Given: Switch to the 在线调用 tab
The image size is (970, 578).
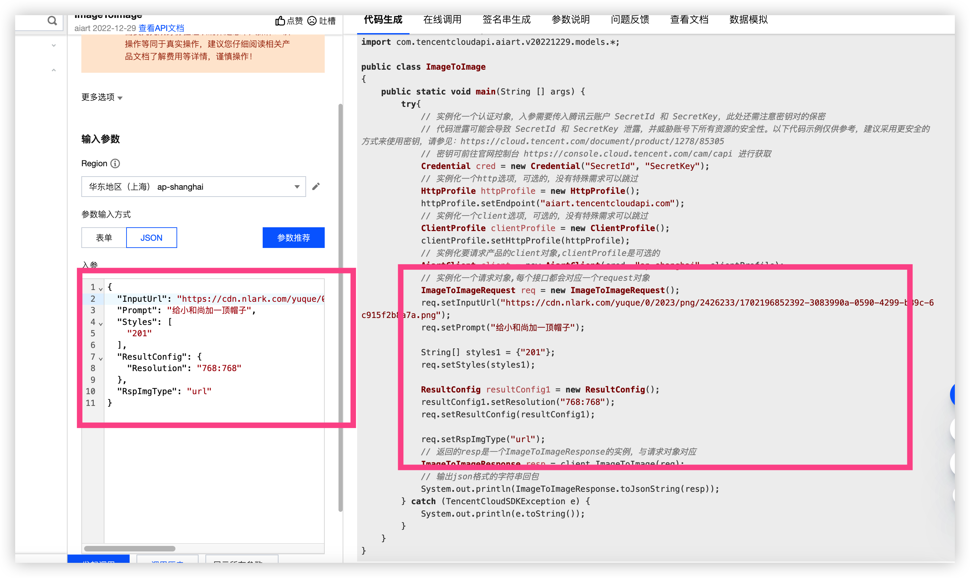Looking at the screenshot, I should tap(442, 20).
